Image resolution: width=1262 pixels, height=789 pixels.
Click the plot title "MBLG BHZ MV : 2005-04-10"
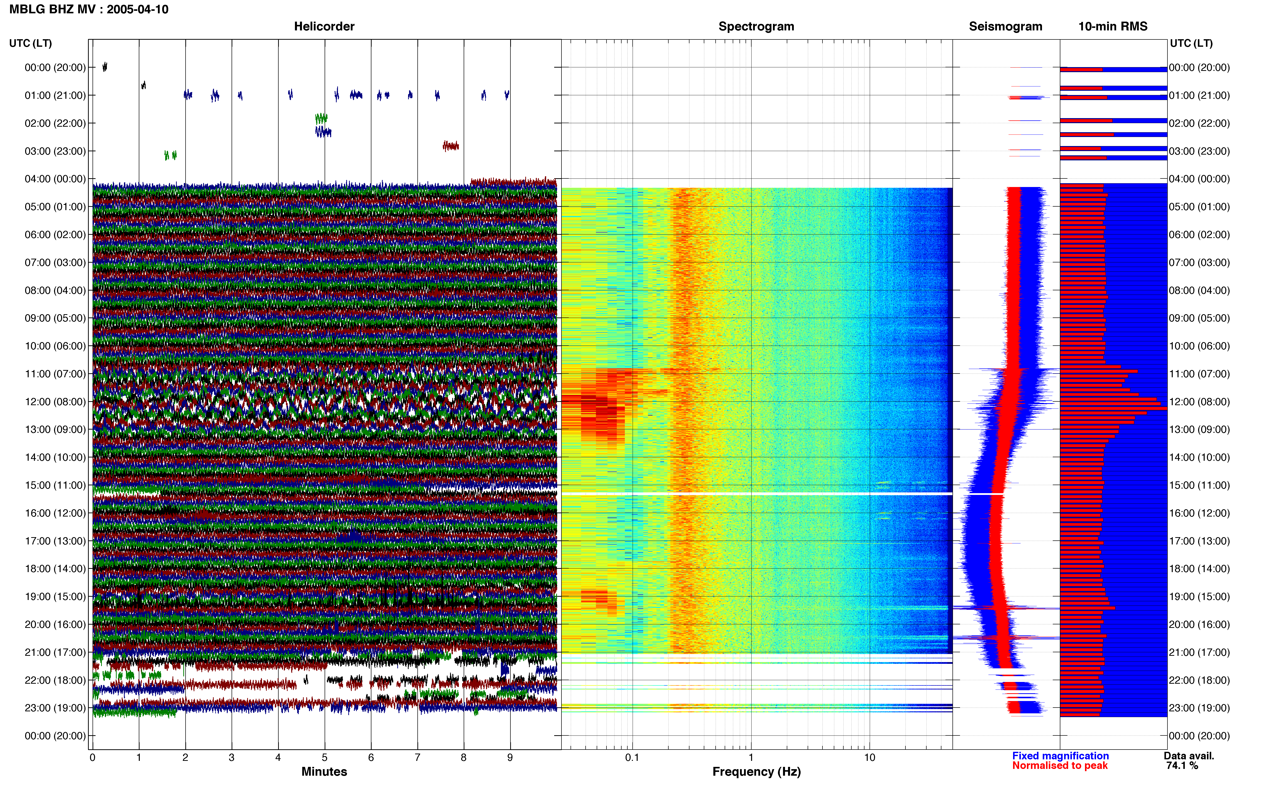click(89, 9)
